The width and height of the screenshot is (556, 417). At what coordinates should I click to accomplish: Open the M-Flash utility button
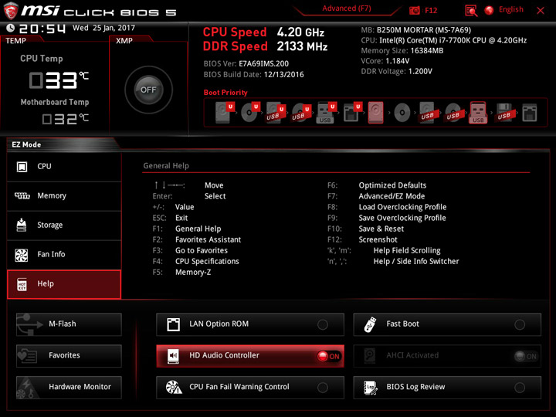[69, 324]
